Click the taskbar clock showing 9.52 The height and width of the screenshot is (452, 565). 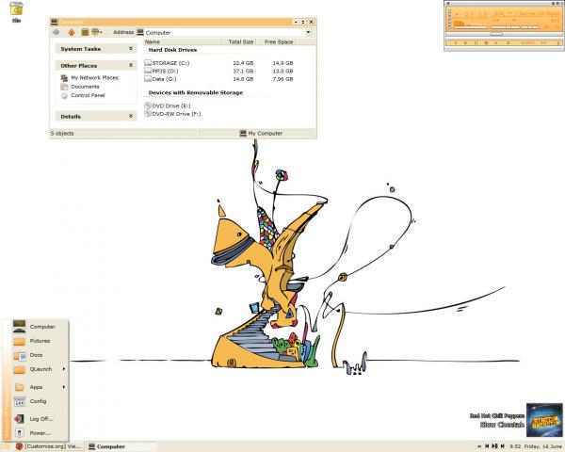click(x=515, y=446)
